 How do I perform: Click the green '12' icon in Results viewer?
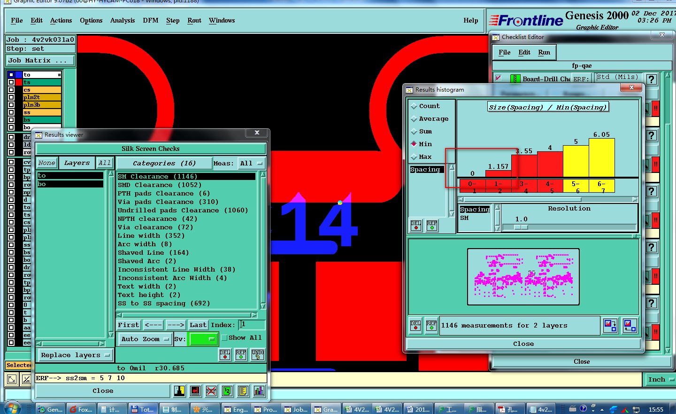(227, 391)
